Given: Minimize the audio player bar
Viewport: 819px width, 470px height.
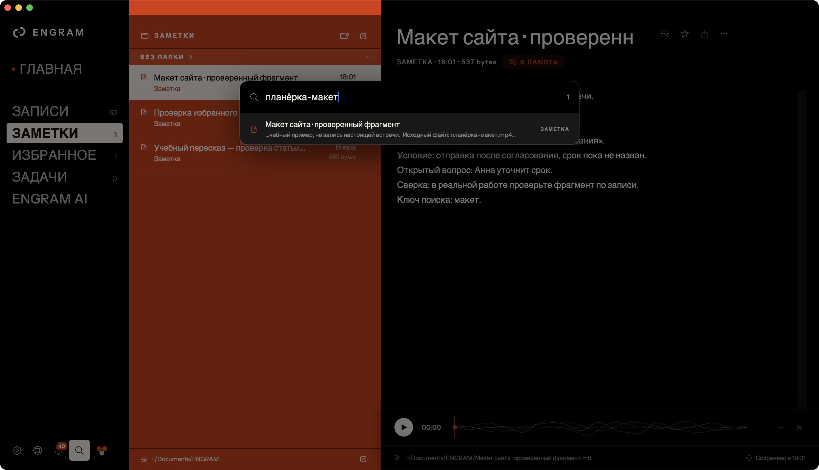Looking at the screenshot, I should point(781,428).
